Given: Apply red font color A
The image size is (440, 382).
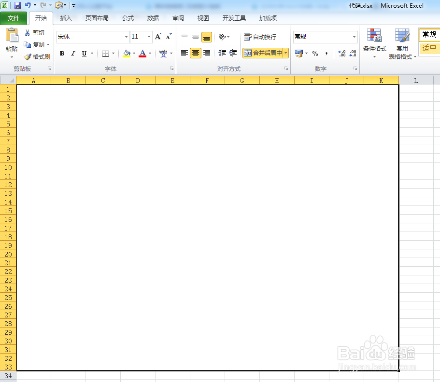Looking at the screenshot, I should (x=142, y=53).
